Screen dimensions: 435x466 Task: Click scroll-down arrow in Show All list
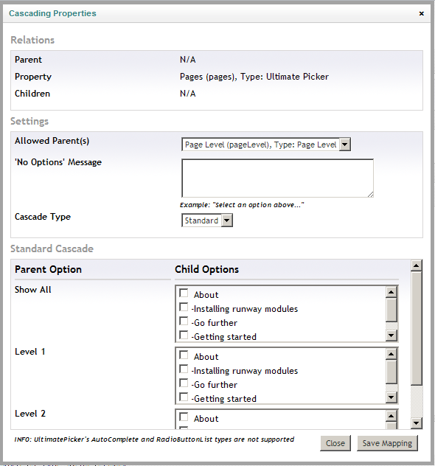[391, 335]
